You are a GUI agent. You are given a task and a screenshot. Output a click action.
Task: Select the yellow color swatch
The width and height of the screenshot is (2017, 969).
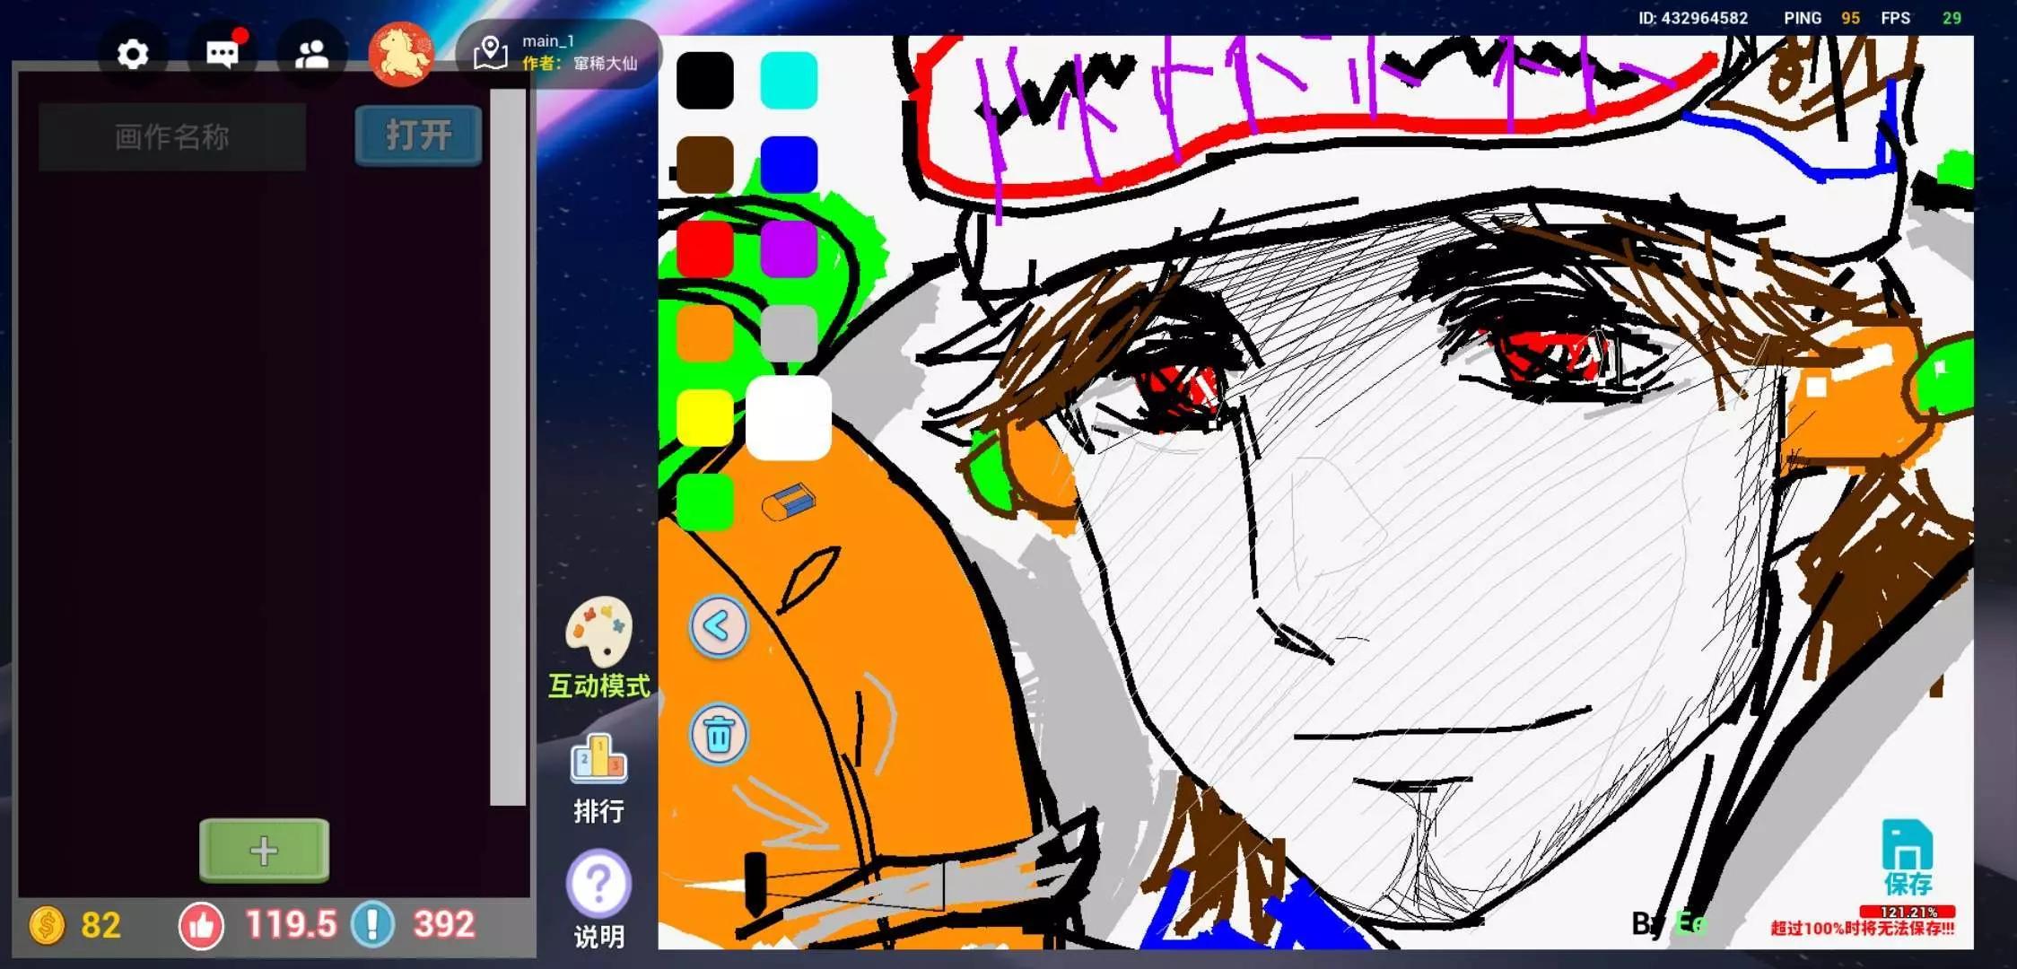point(704,417)
